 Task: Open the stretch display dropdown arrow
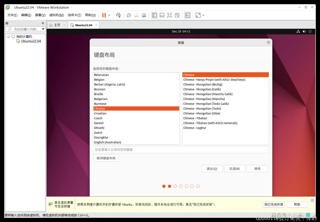click(203, 15)
